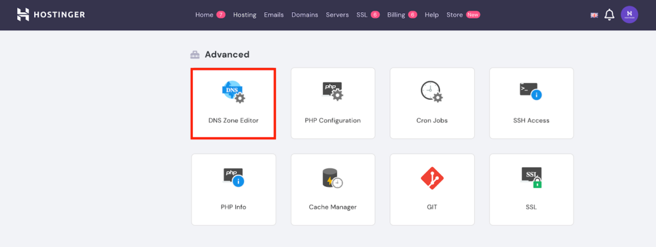The height and width of the screenshot is (247, 656).
Task: Open the purple account avatar
Action: 629,15
